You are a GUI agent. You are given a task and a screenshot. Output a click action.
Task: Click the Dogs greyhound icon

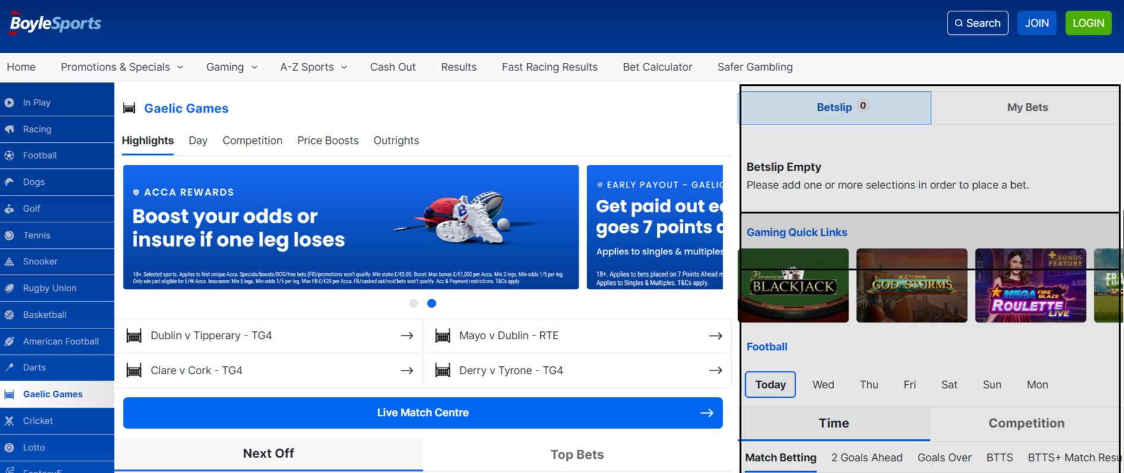coord(10,182)
